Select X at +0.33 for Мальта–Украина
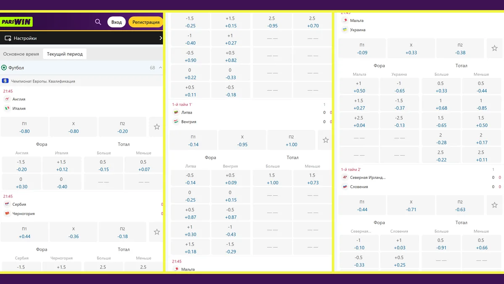 411,48
